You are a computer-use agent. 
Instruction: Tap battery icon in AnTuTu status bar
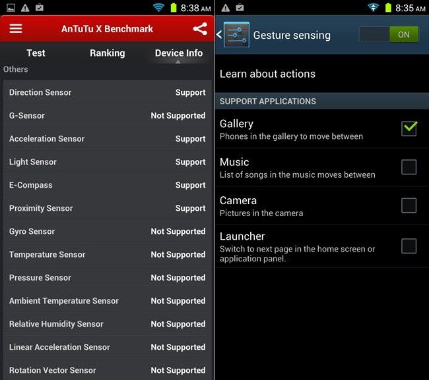point(174,7)
